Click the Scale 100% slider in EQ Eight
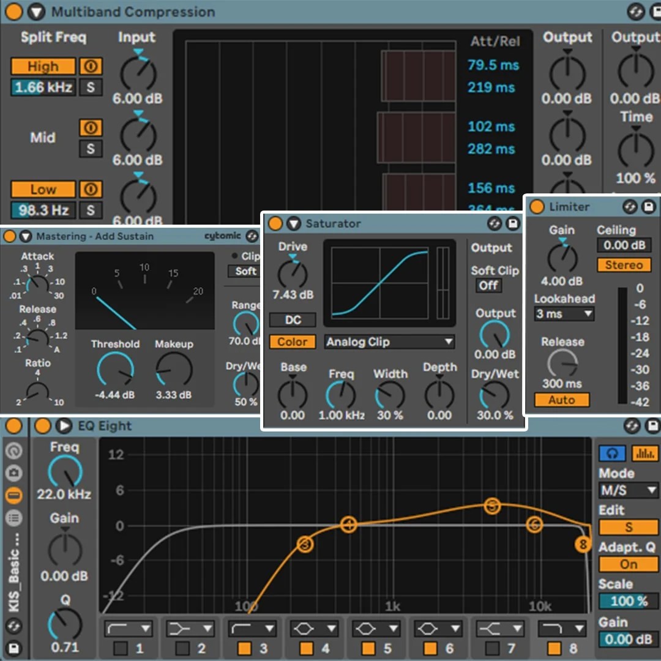 pyautogui.click(x=628, y=602)
